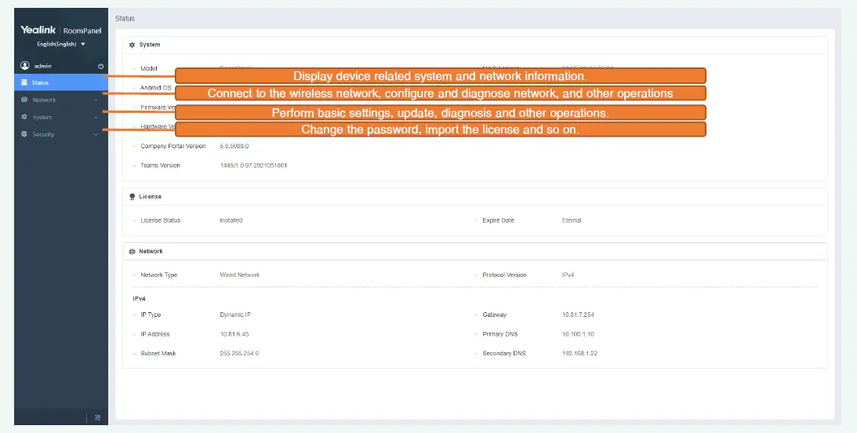Click the Android OS label
Image resolution: width=857 pixels, height=433 pixels.
[156, 88]
